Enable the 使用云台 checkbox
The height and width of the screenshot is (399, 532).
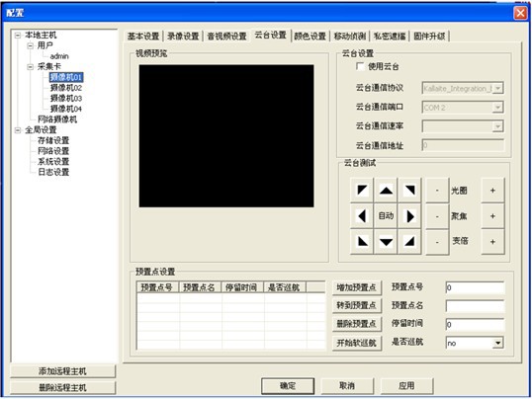click(360, 66)
